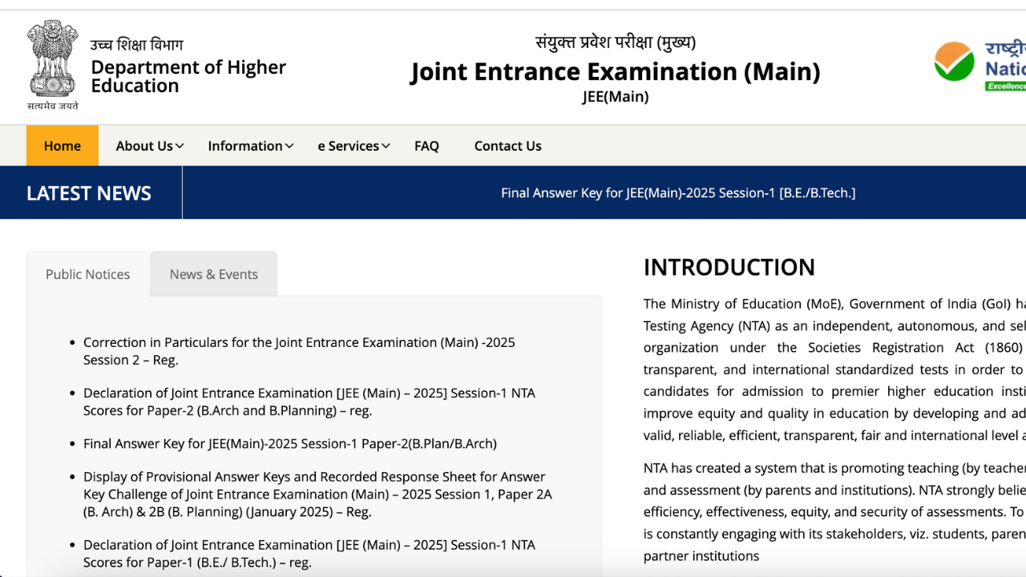This screenshot has width=1026, height=577.
Task: Select the Public Notices tab
Action: click(87, 273)
